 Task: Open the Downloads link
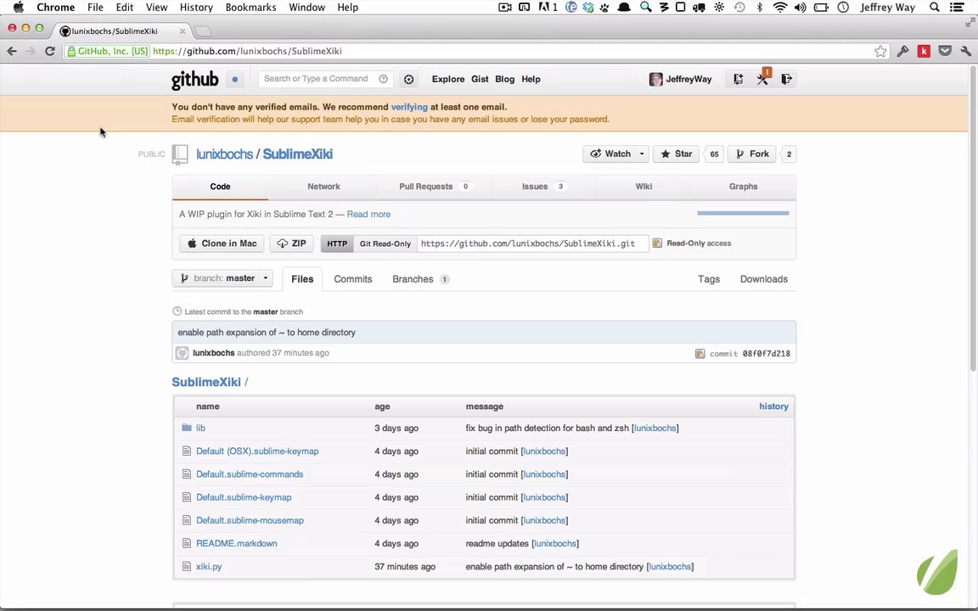pos(763,279)
